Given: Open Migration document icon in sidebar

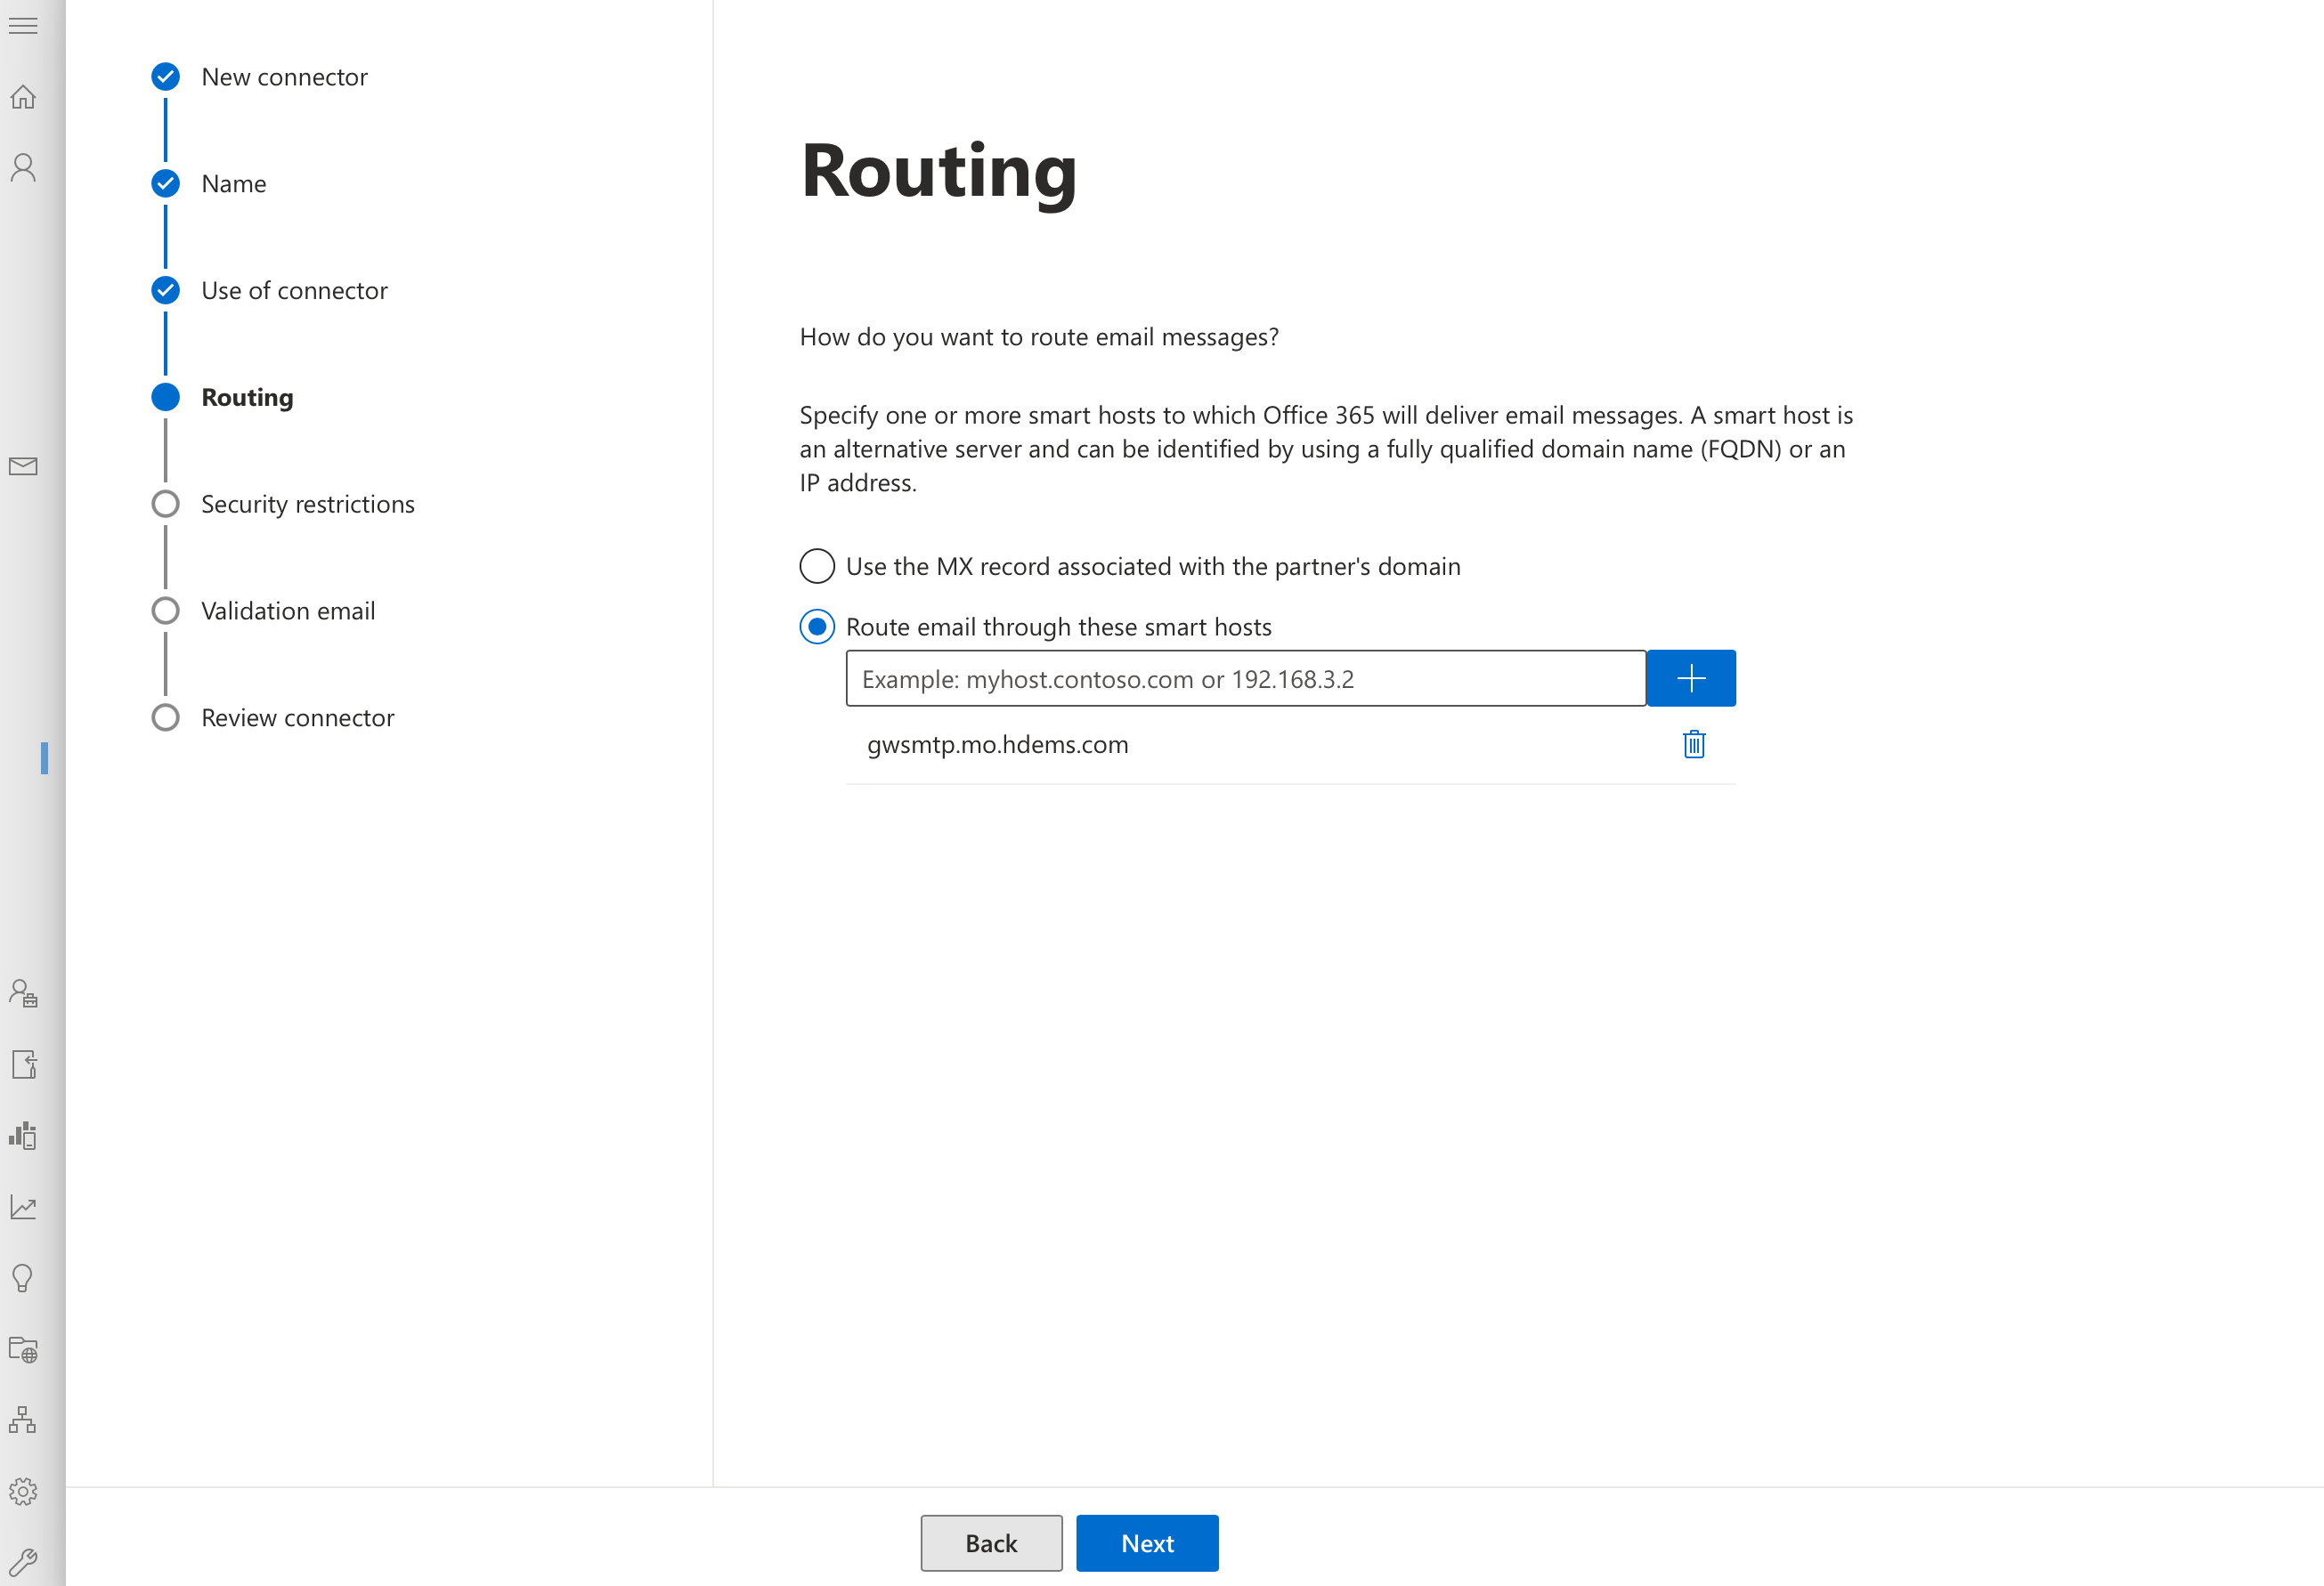Looking at the screenshot, I should 23,1064.
